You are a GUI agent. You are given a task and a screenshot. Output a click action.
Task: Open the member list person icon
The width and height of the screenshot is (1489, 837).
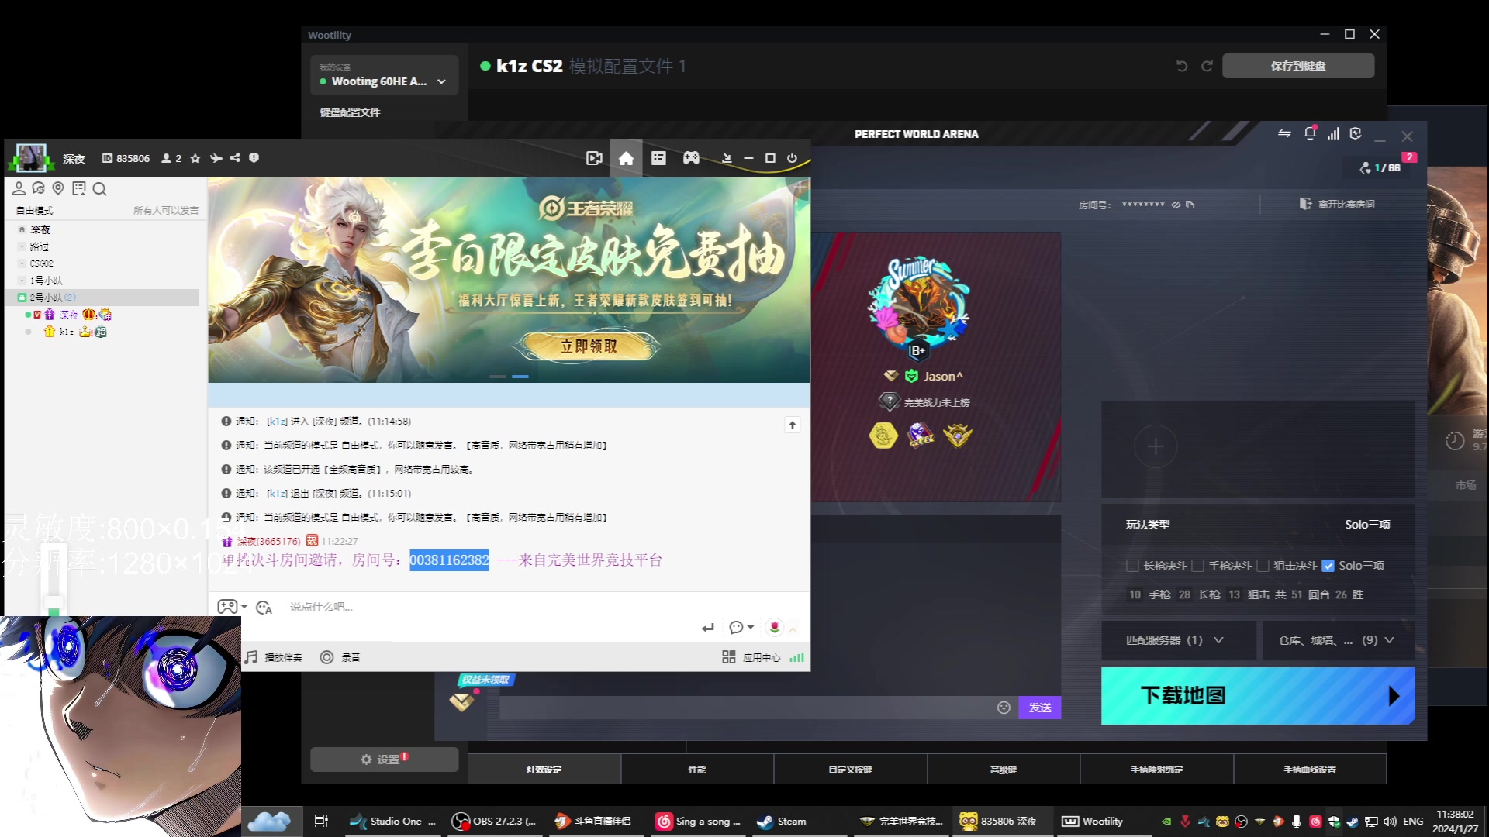[19, 188]
